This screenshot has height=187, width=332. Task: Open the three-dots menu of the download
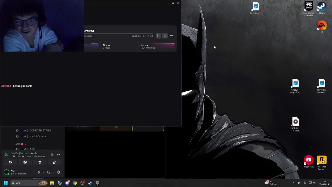(x=171, y=36)
